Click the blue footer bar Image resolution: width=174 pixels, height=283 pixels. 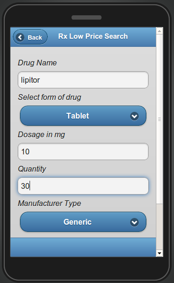click(x=83, y=247)
